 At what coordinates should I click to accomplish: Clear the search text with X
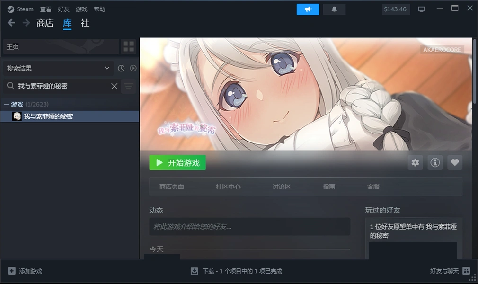(x=115, y=86)
